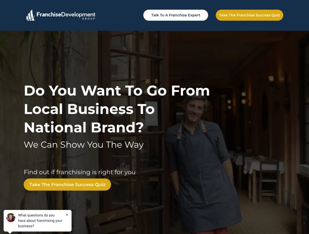Open the chat message about franchising questions
This screenshot has width=309, height=234.
[40, 221]
